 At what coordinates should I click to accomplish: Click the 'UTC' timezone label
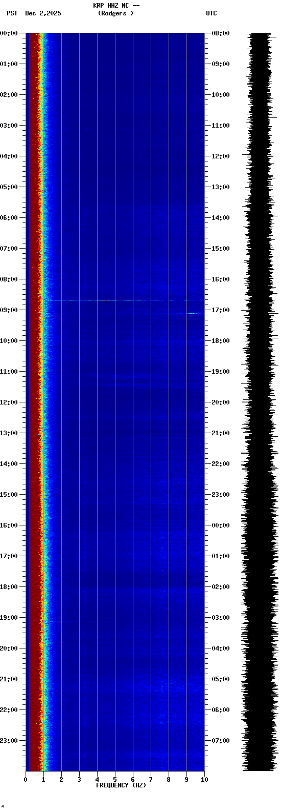click(x=212, y=13)
